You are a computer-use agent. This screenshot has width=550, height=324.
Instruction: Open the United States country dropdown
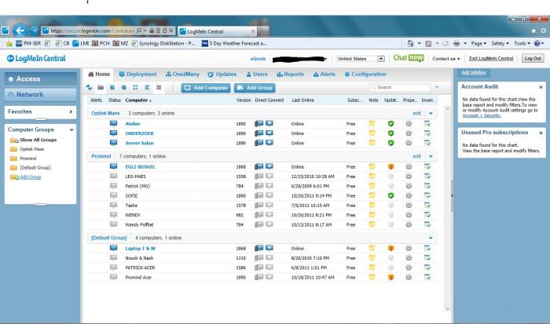[x=360, y=59]
